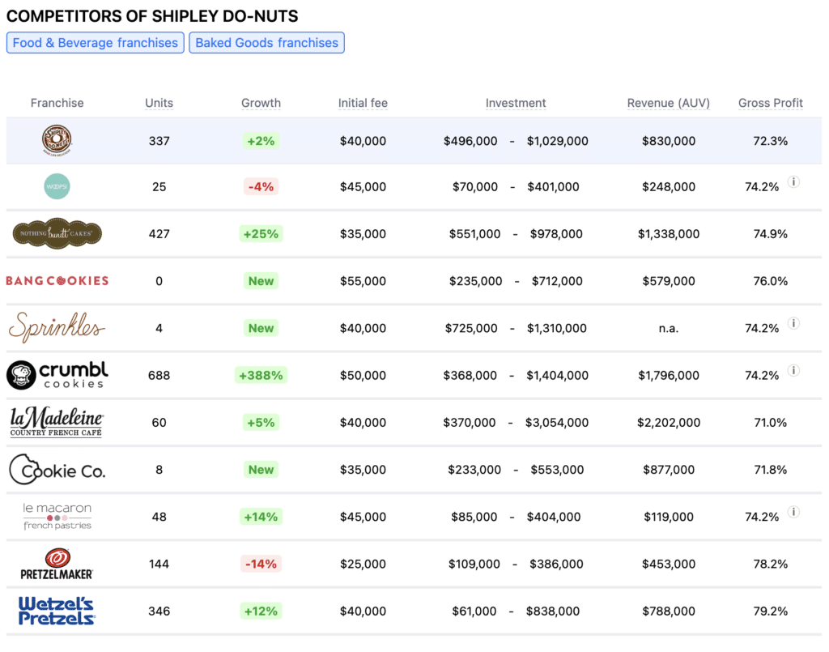This screenshot has height=652, width=829.
Task: Click the Growth column header
Action: point(261,103)
